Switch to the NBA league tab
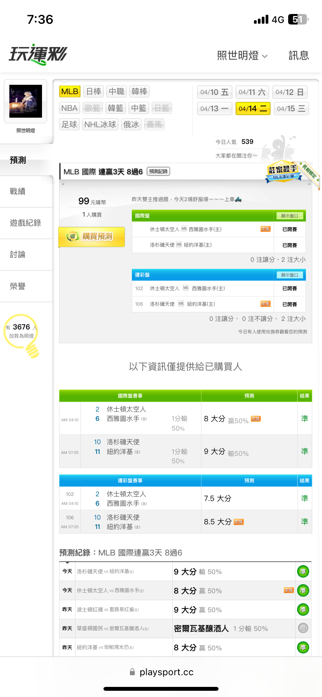 (x=70, y=108)
